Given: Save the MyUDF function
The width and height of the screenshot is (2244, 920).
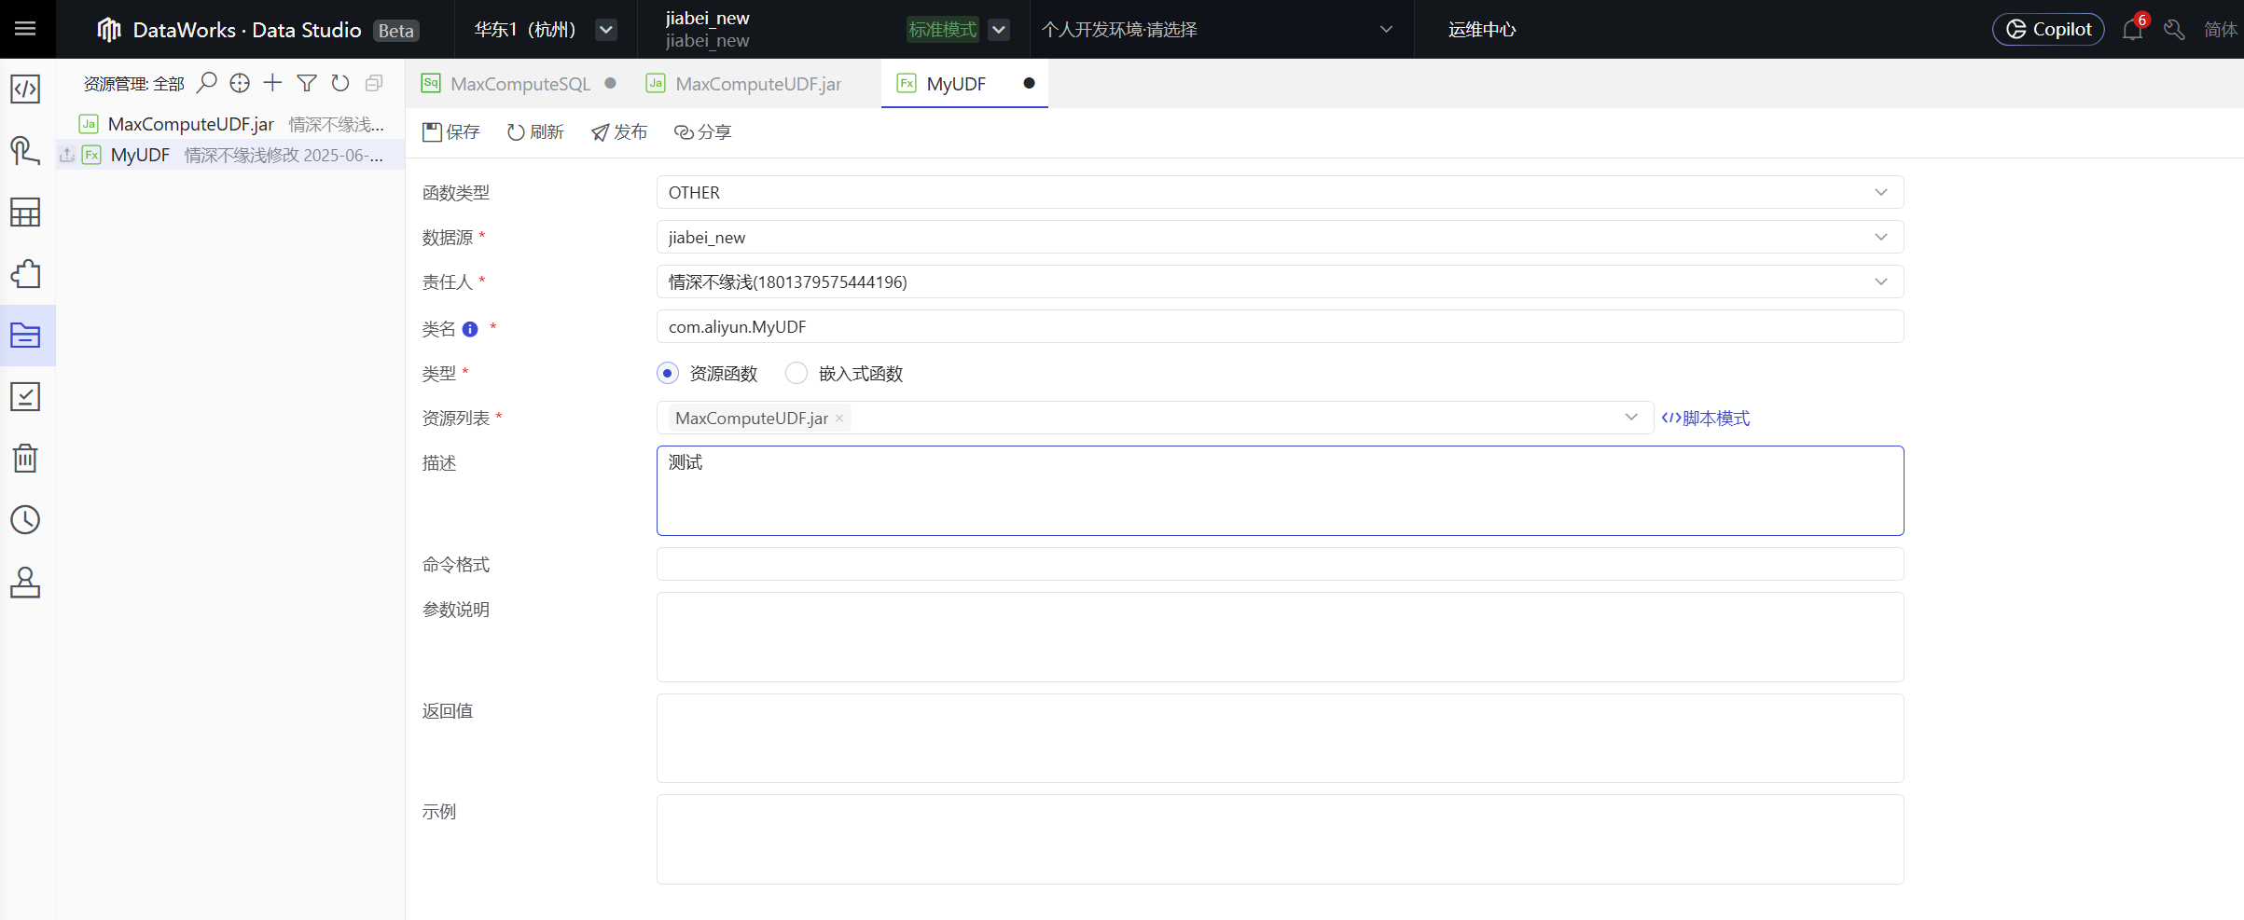Looking at the screenshot, I should click(x=451, y=132).
